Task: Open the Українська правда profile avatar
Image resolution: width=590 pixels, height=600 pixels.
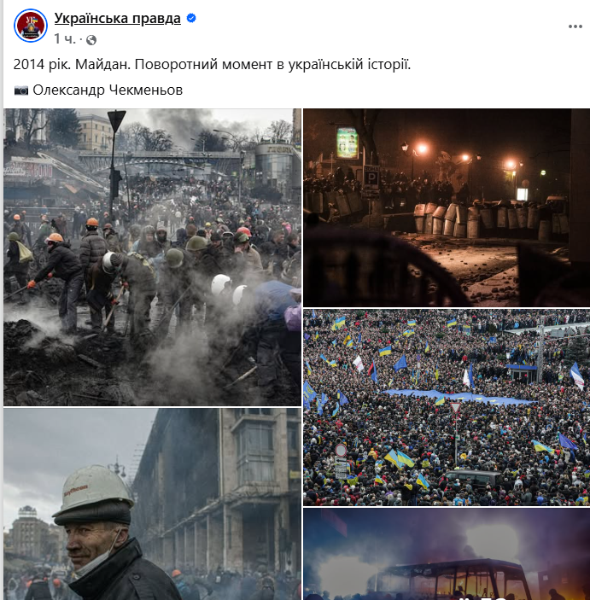Action: pyautogui.click(x=31, y=26)
